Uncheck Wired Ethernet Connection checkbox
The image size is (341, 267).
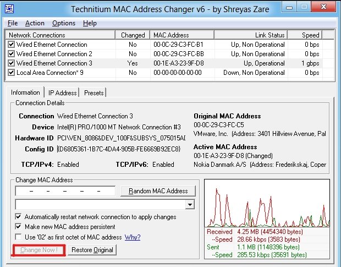[x=11, y=45]
